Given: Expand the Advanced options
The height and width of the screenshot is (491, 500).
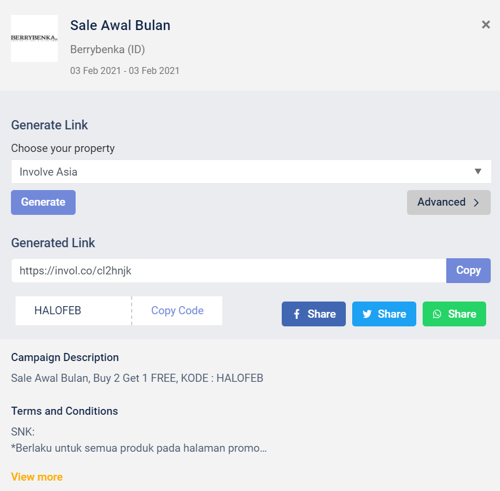Looking at the screenshot, I should coord(449,202).
